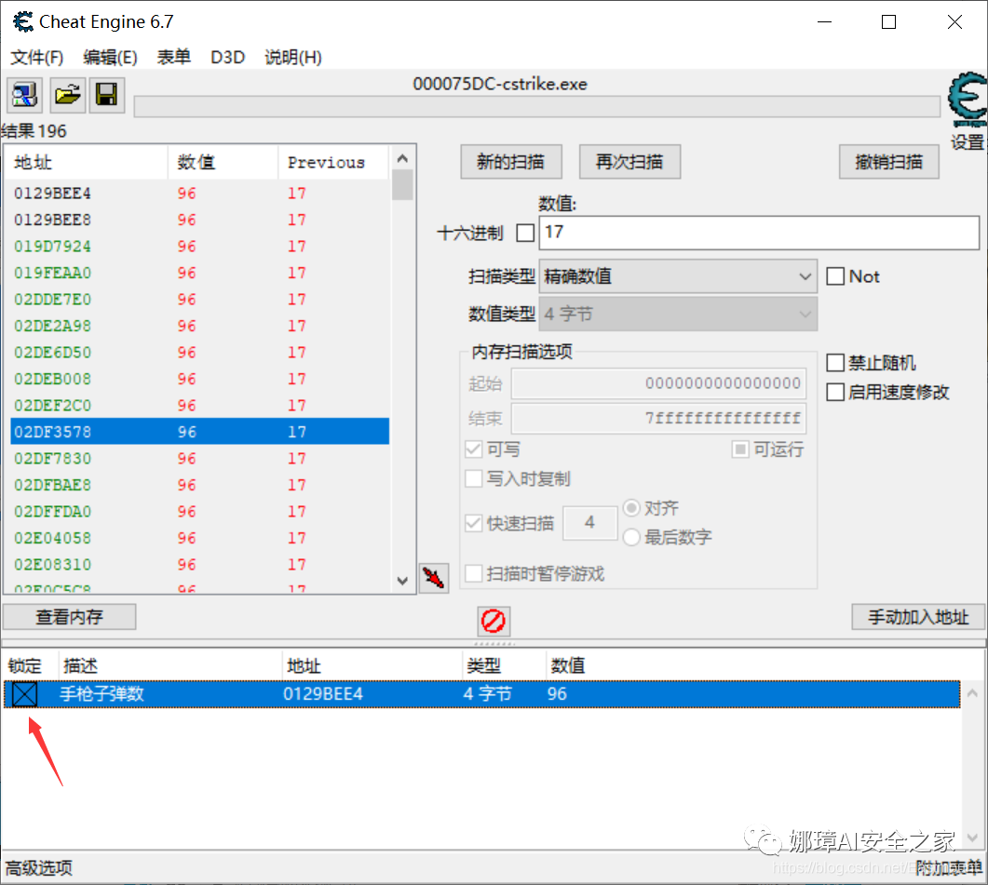Click the 再次扫描 next scan button

tap(629, 162)
